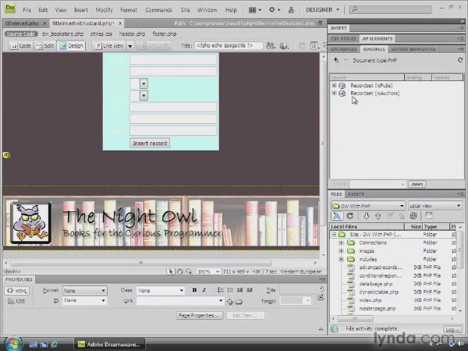Switch to Databases tab
Viewport: 468px width, 351px height.
click(x=343, y=49)
